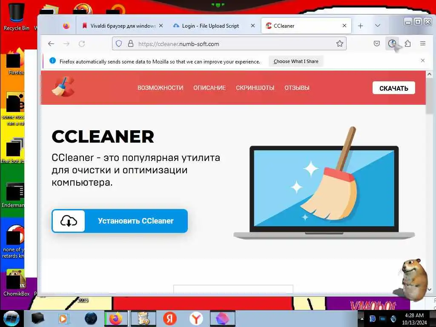
Task: Close the Vivaldi браузер tab
Action: [x=161, y=26]
